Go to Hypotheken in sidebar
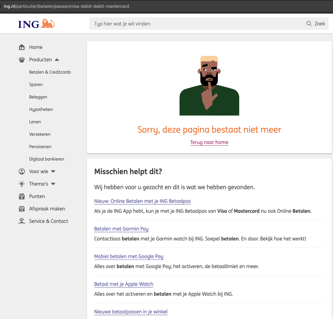This screenshot has width=333, height=319. pyautogui.click(x=41, y=110)
